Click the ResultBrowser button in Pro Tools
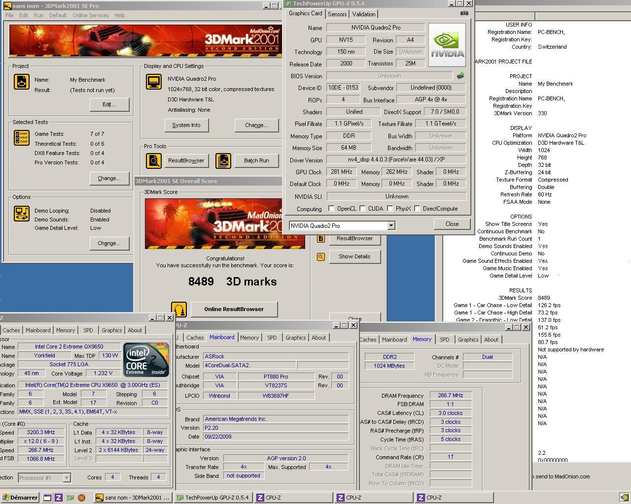The width and height of the screenshot is (631, 504). click(186, 160)
